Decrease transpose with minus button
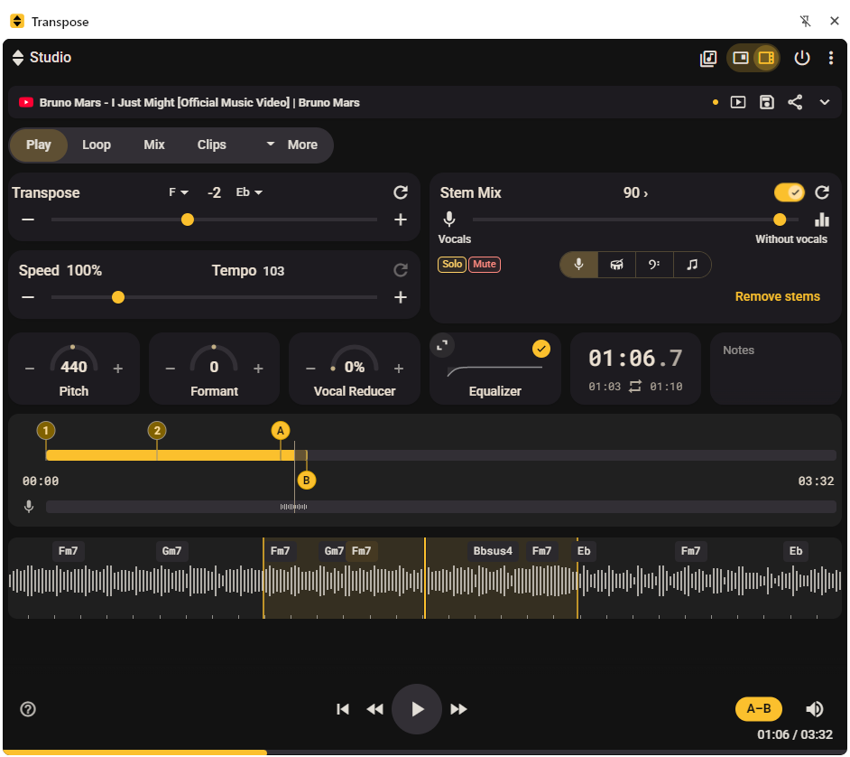The image size is (850, 757). pyautogui.click(x=28, y=220)
